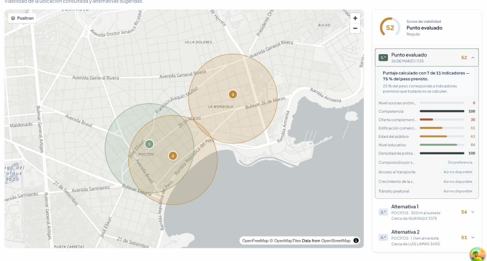Click the 3.º rank badge

tap(383, 238)
